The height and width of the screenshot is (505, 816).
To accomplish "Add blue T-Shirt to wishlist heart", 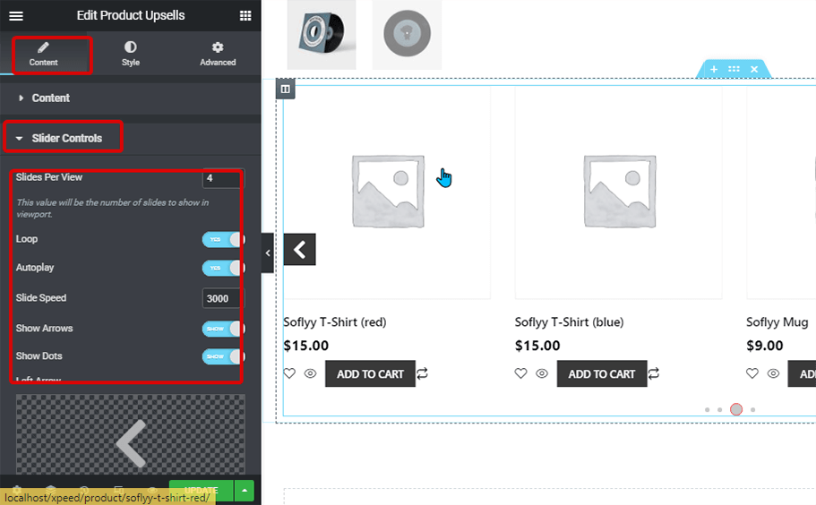I will click(x=521, y=373).
